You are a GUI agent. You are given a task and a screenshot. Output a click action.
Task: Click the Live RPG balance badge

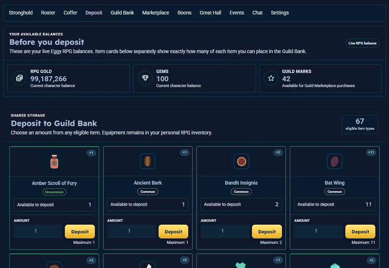click(x=362, y=43)
